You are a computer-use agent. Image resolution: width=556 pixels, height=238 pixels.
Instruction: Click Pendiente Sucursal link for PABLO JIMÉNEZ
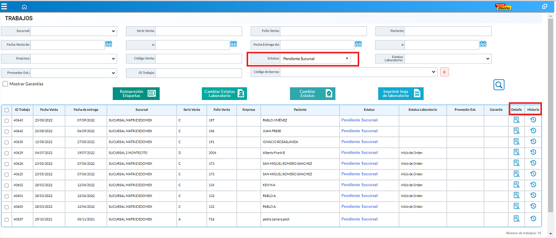(x=360, y=120)
